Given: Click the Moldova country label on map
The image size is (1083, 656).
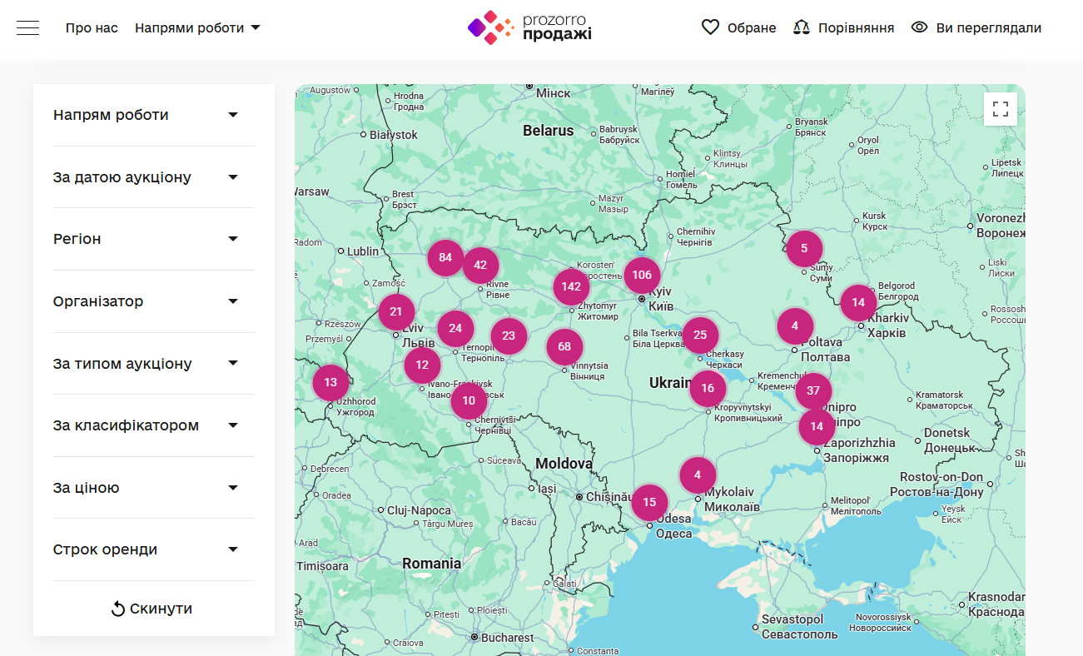Looking at the screenshot, I should (x=564, y=464).
